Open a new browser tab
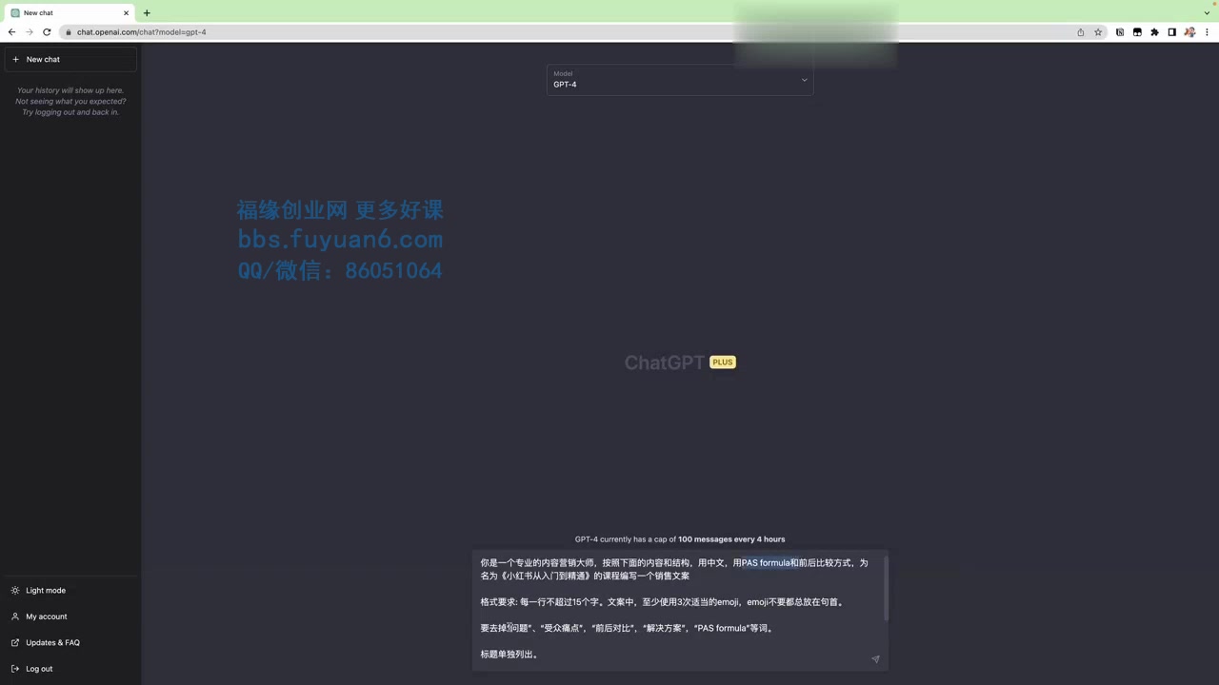The height and width of the screenshot is (685, 1219). 147,12
